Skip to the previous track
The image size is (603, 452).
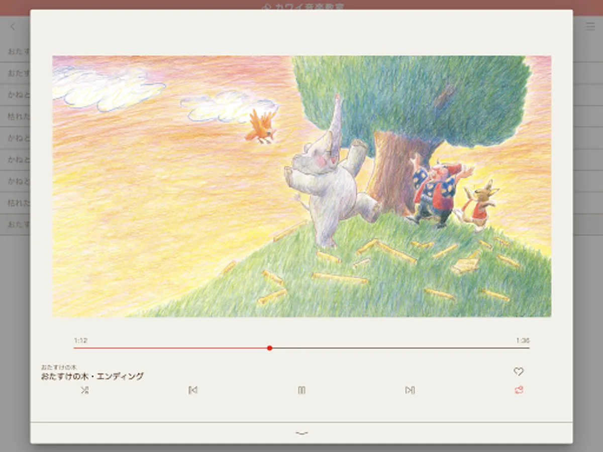pyautogui.click(x=192, y=390)
